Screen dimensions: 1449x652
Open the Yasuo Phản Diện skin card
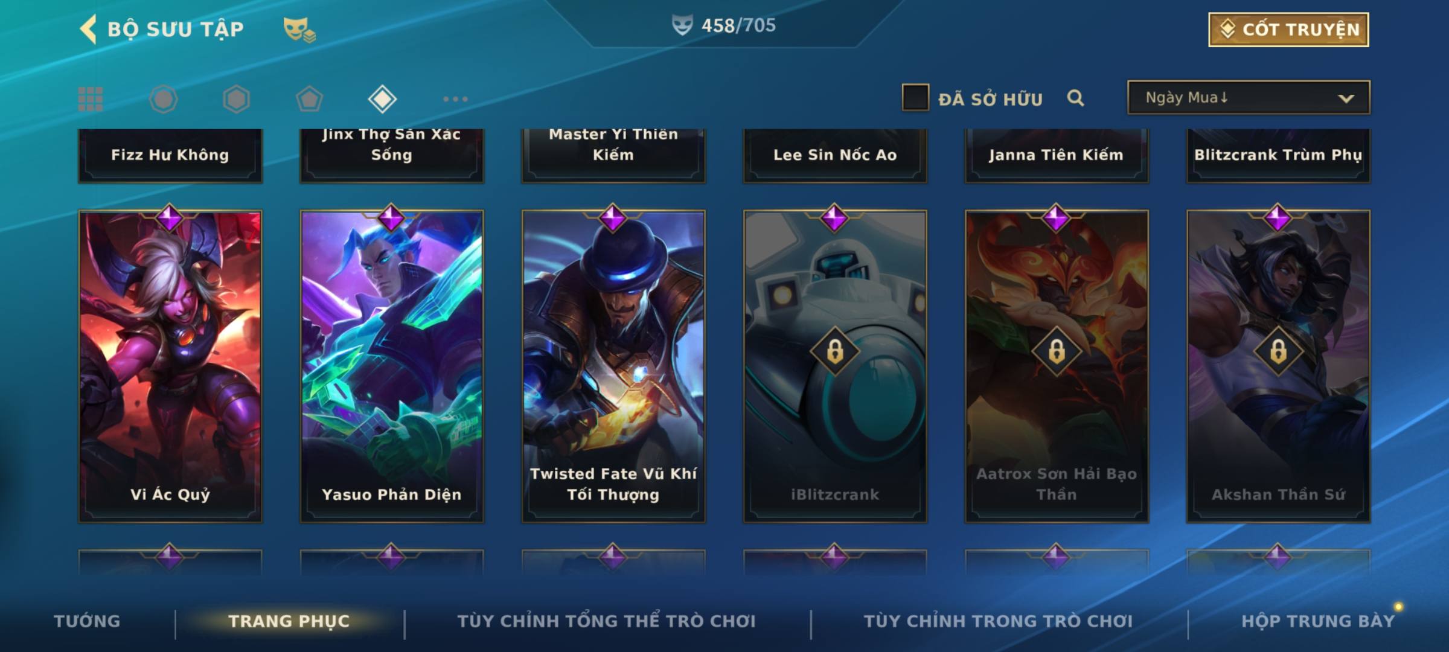click(x=392, y=366)
